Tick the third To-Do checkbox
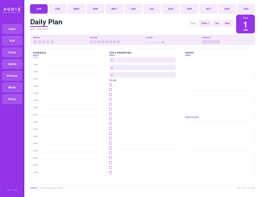 (111, 94)
